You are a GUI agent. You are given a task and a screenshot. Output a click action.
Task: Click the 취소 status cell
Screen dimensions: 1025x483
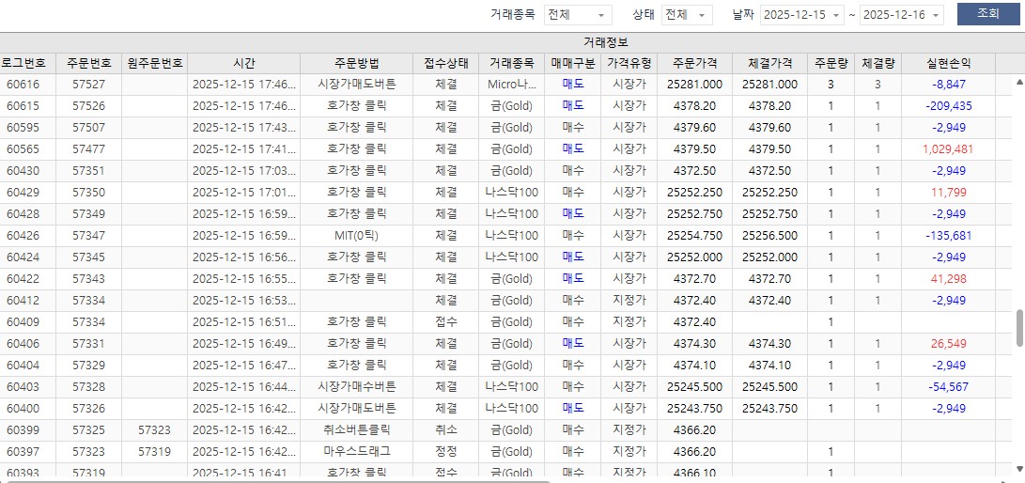pyautogui.click(x=446, y=429)
